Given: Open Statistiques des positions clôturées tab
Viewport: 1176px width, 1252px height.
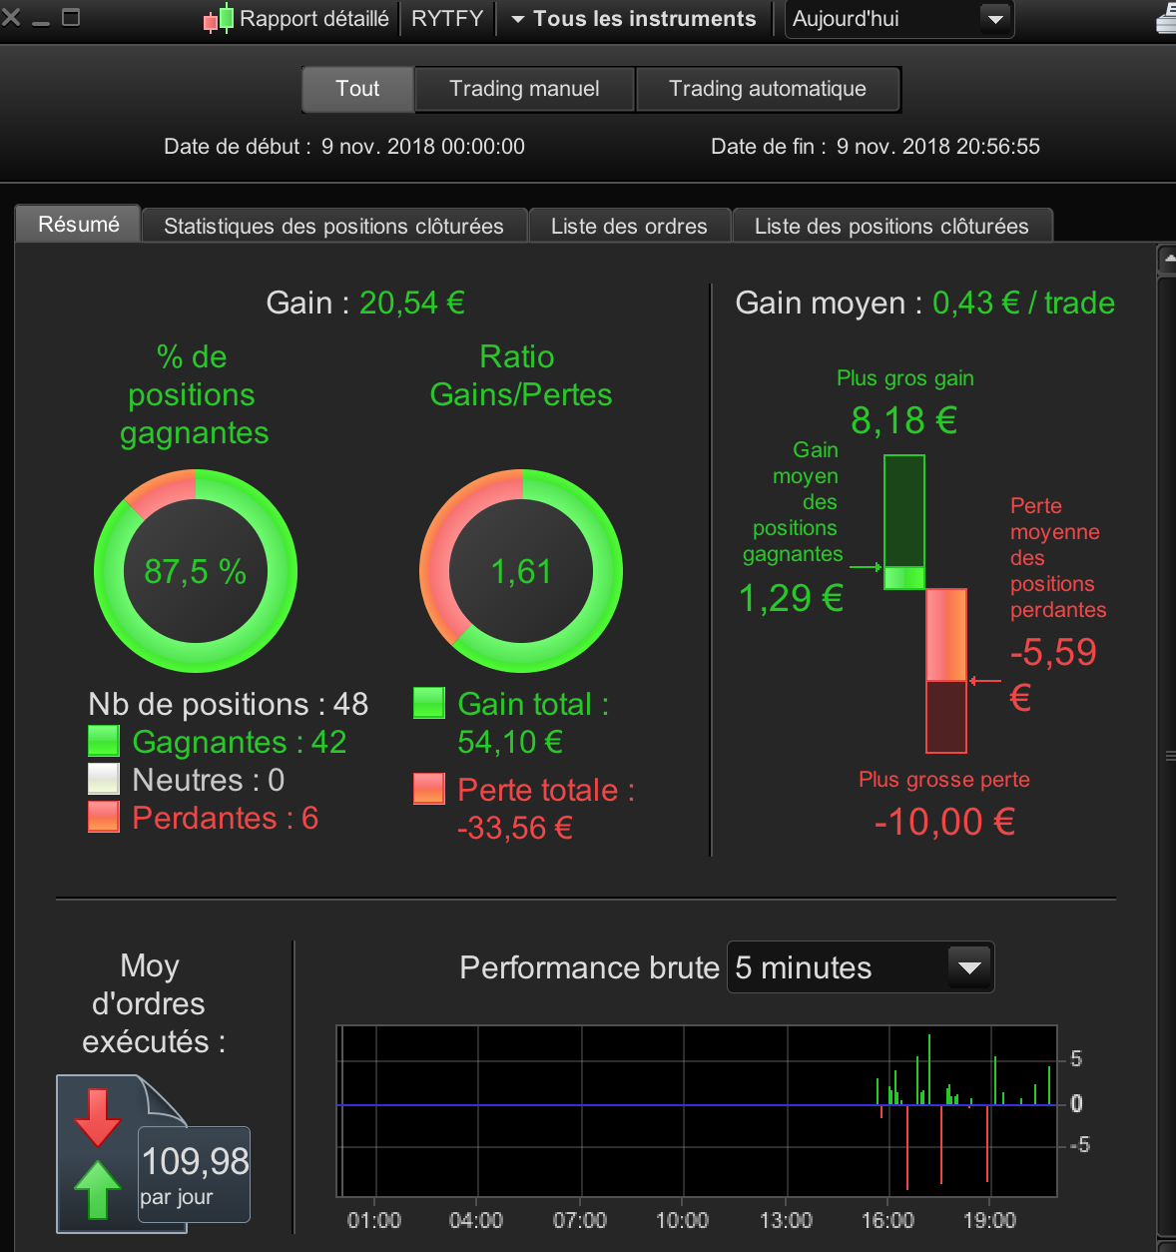Looking at the screenshot, I should pos(333,226).
